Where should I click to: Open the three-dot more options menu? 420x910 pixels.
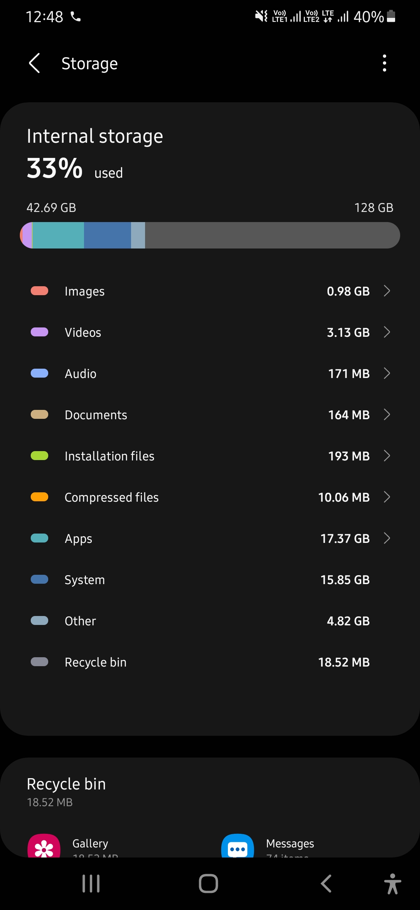[384, 63]
